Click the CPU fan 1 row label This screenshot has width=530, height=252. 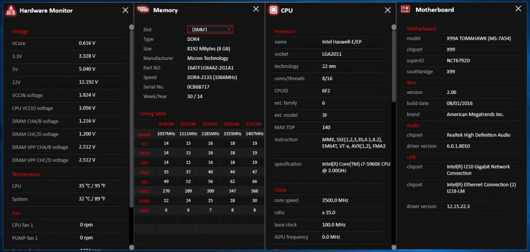coord(23,225)
